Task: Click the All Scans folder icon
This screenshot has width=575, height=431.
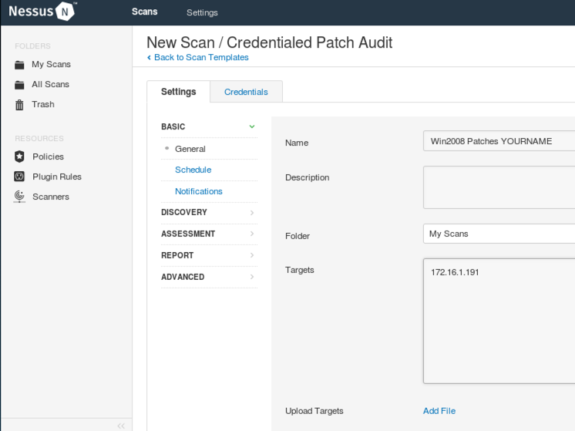Action: point(20,85)
